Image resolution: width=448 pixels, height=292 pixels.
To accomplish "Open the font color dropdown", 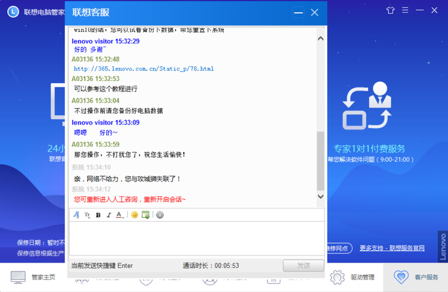I will pos(120,215).
